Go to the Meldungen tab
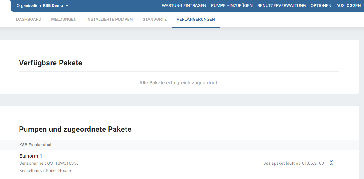 pos(64,19)
